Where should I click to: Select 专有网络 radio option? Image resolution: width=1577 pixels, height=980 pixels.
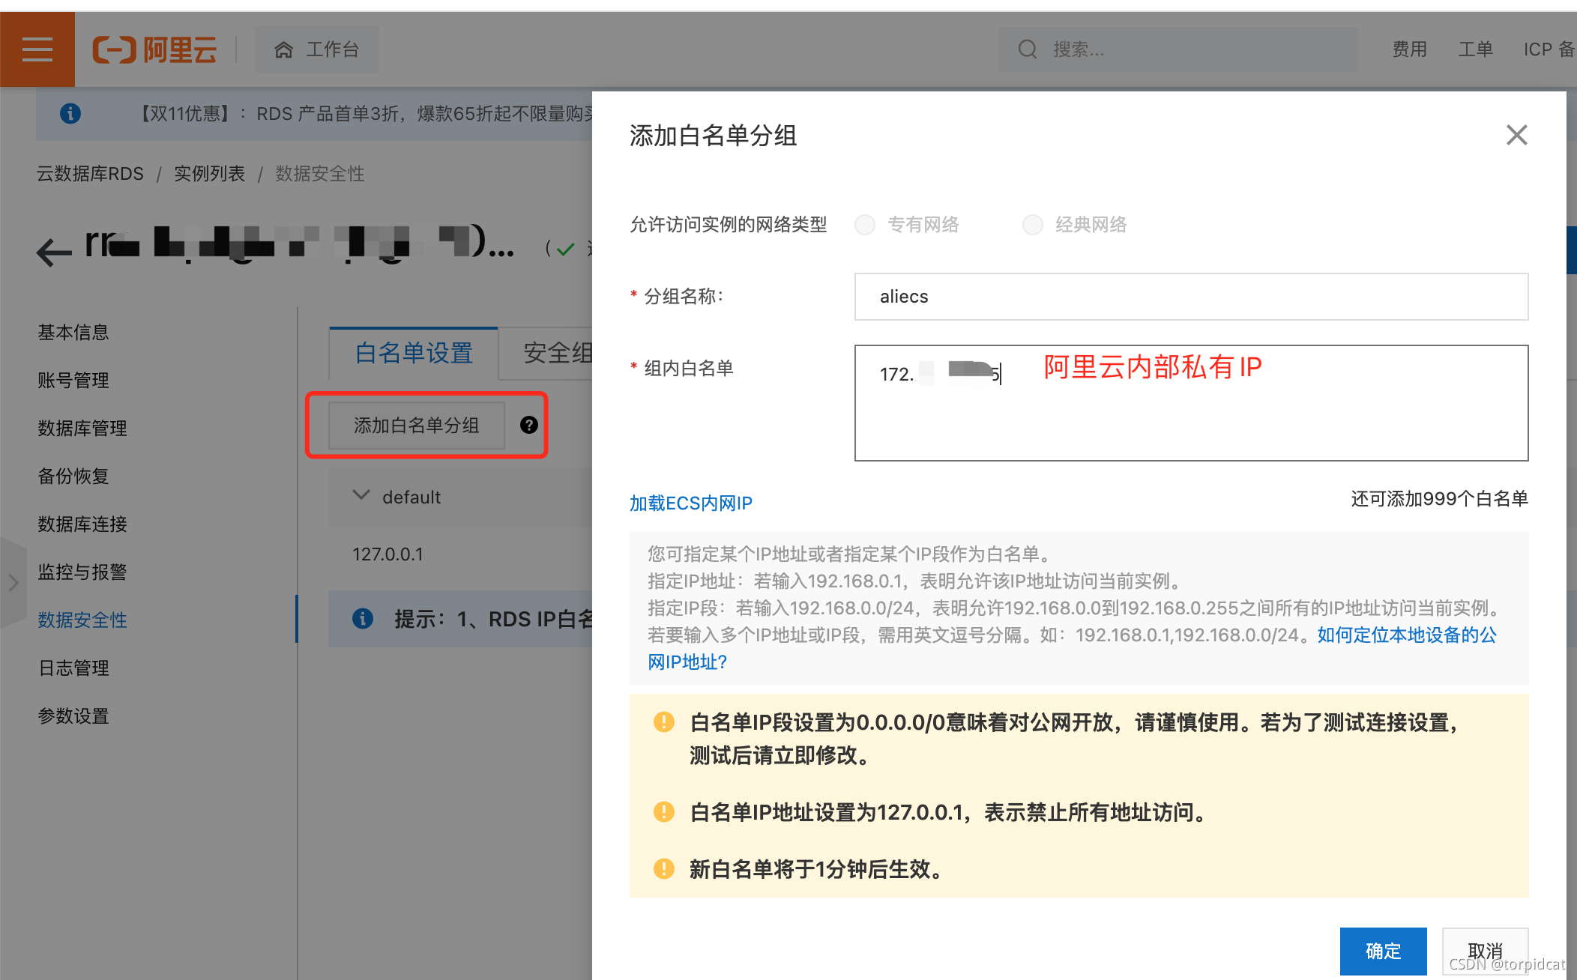865,224
